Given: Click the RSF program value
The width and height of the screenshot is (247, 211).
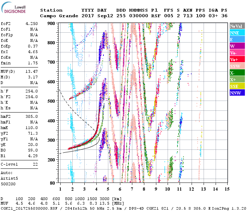Looking at the screenshot, I should 156,16.
